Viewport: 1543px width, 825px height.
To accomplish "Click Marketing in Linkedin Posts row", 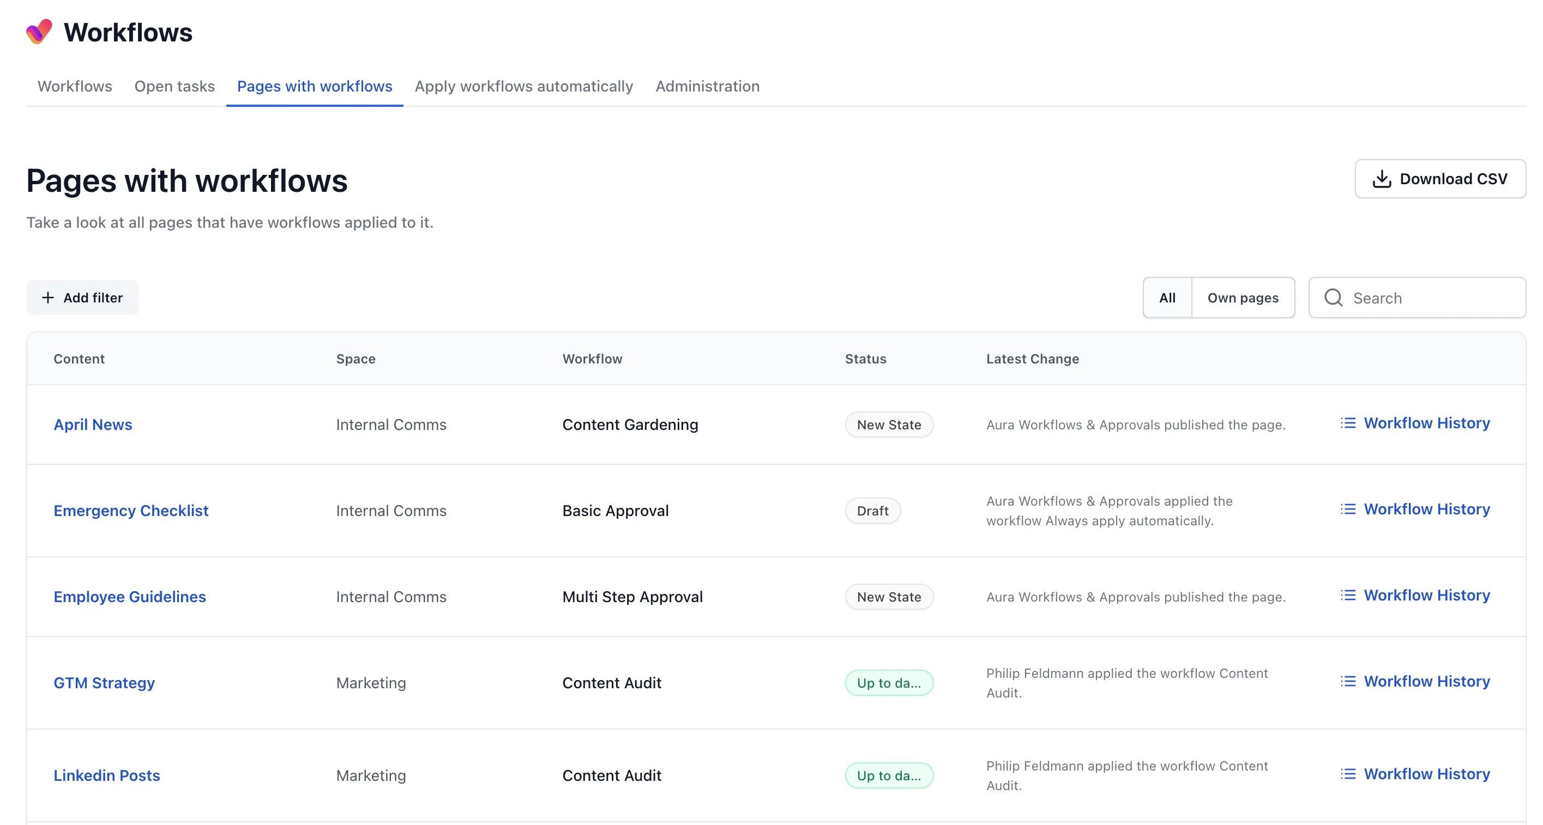I will pyautogui.click(x=371, y=775).
